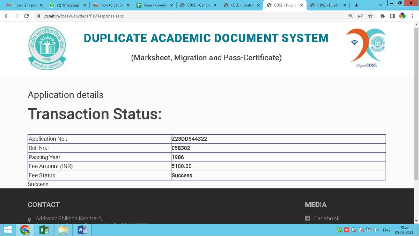Open File Explorer from the taskbar
The width and height of the screenshot is (419, 236).
point(63,230)
